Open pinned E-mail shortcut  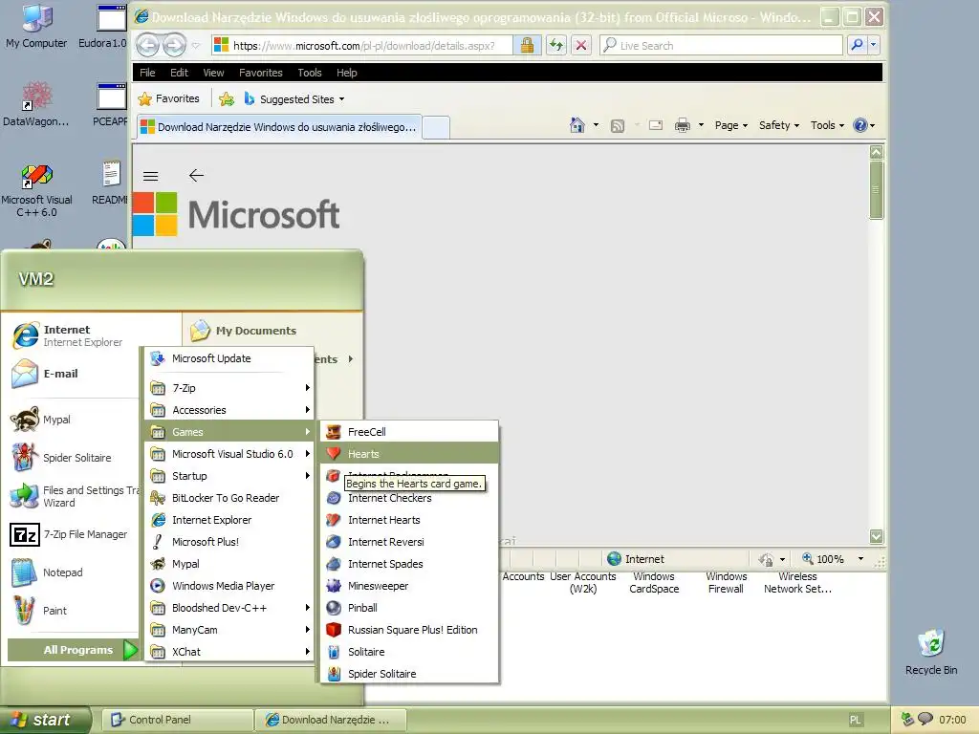75,374
